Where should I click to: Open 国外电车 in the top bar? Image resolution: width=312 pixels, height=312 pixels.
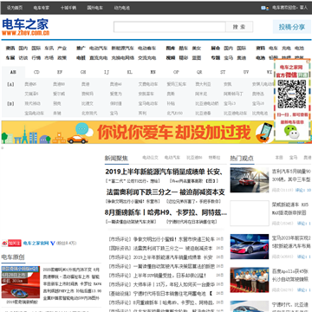[x=95, y=8]
